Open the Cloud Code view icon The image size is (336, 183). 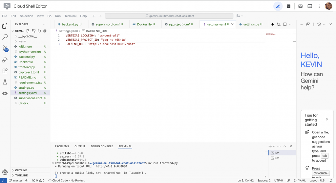point(5,93)
